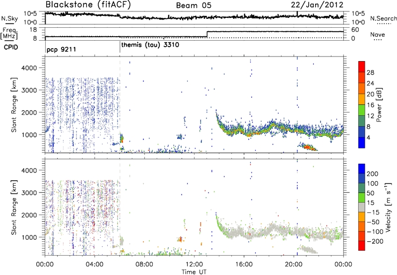The image size is (397, 275).
Task: Click '2000' on velocity panel range axis
Action: (x=29, y=215)
